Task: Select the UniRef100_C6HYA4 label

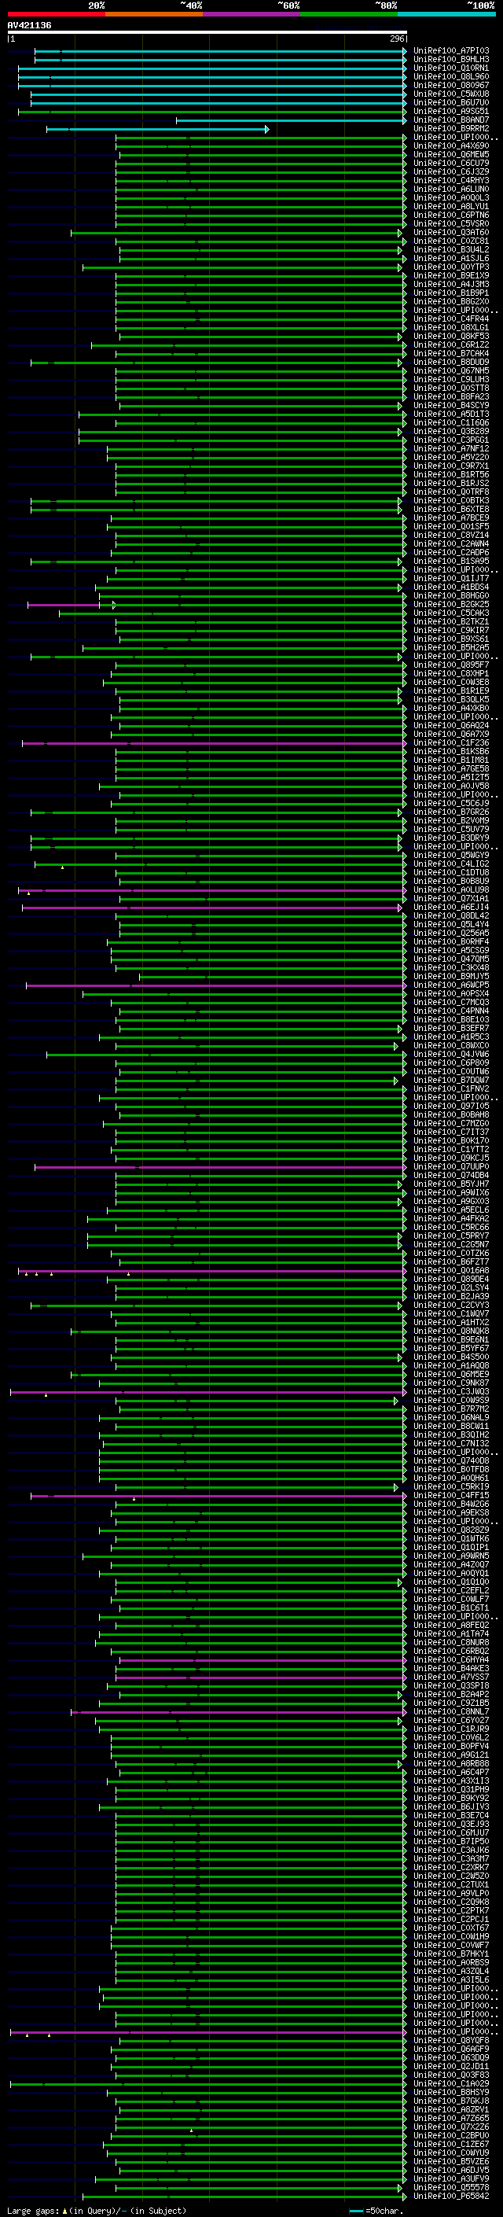Action: (450, 1659)
